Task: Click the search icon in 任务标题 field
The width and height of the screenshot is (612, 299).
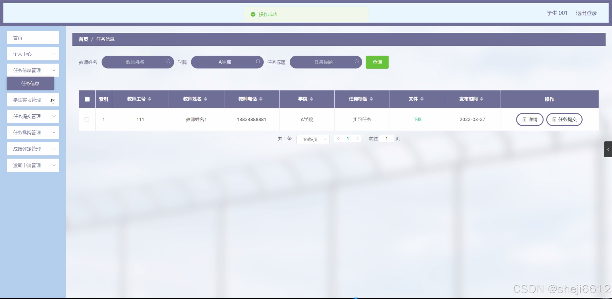Action: coord(357,62)
